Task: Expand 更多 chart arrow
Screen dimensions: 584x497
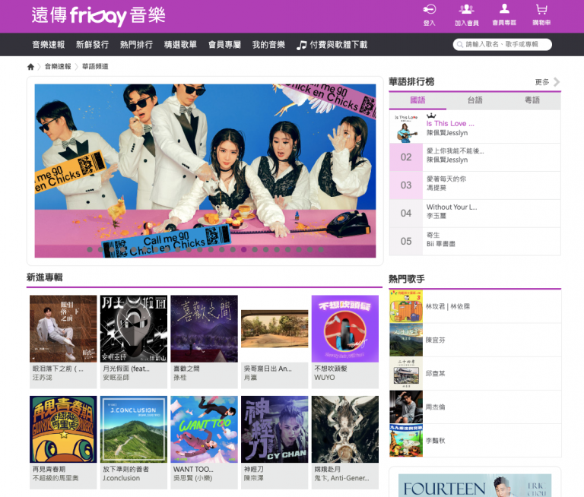Action: (557, 82)
